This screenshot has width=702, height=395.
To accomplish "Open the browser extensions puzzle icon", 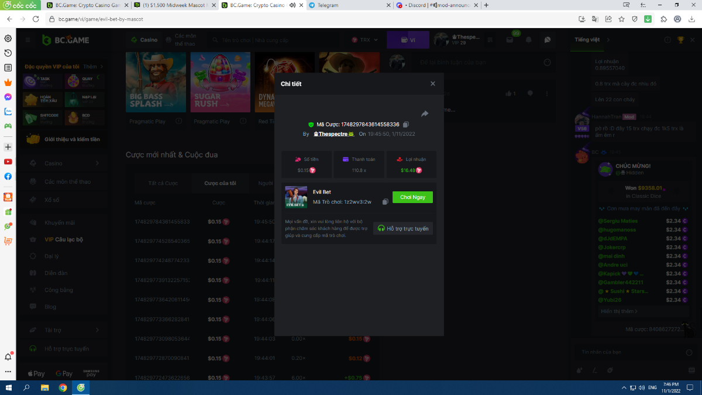I will (663, 19).
